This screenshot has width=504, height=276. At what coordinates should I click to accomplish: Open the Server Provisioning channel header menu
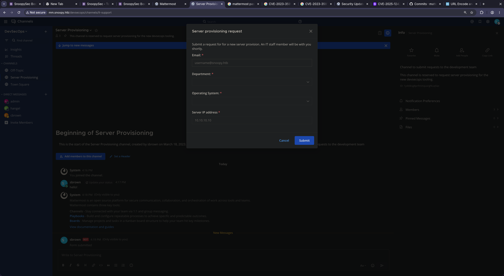click(x=74, y=30)
